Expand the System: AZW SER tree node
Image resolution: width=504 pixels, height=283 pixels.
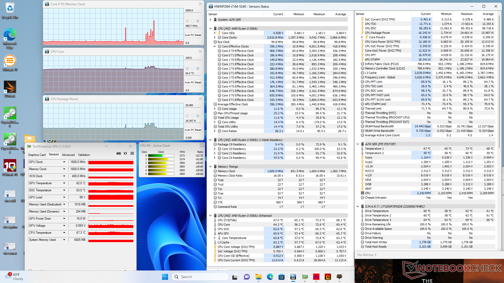(210, 20)
